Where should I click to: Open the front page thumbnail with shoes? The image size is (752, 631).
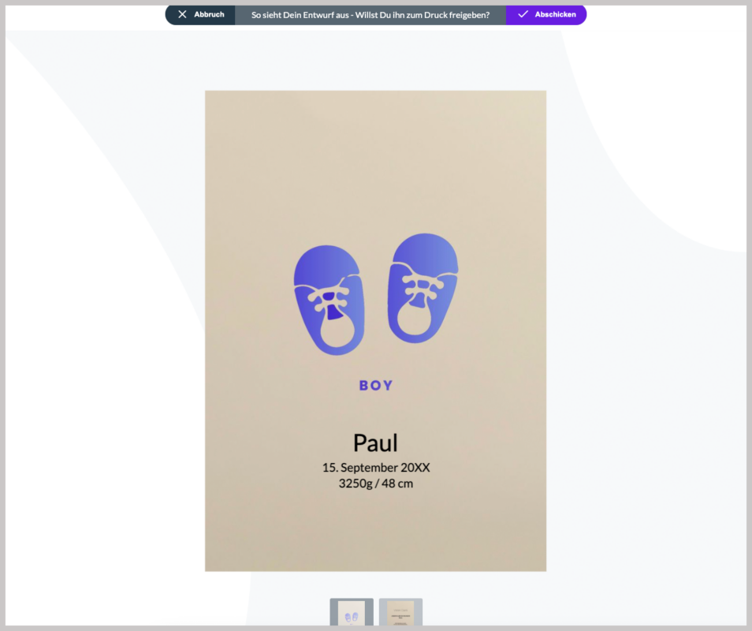click(x=352, y=613)
